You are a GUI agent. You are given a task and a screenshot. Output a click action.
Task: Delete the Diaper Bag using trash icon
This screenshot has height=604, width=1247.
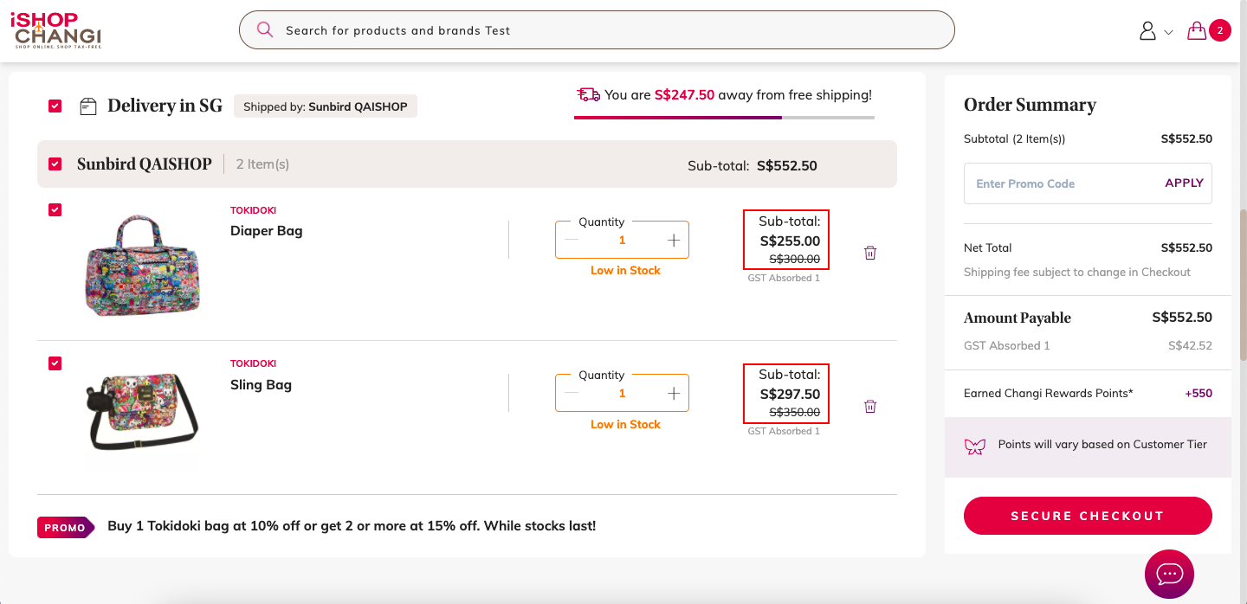pos(870,253)
